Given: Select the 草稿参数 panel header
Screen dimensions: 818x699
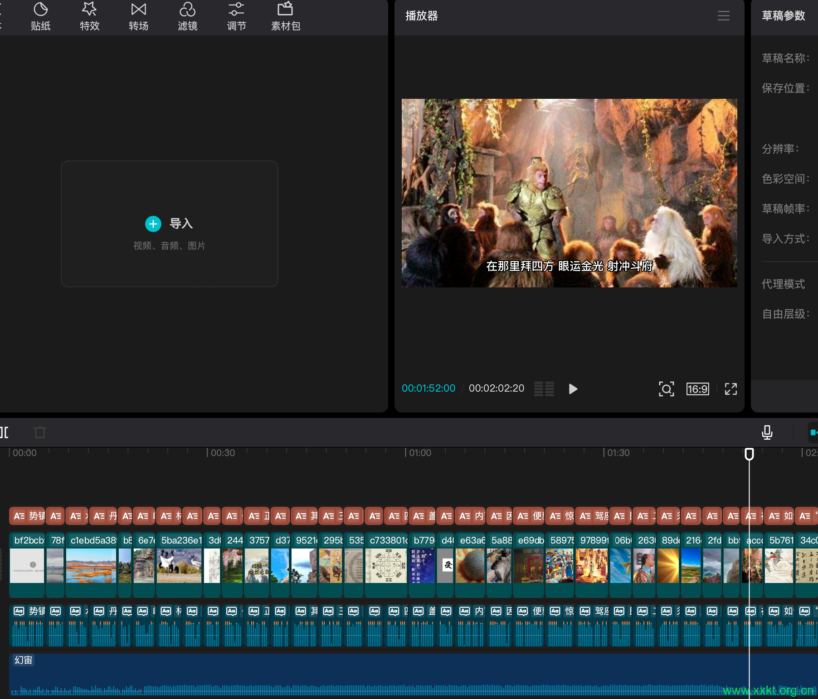Looking at the screenshot, I should coord(783,16).
